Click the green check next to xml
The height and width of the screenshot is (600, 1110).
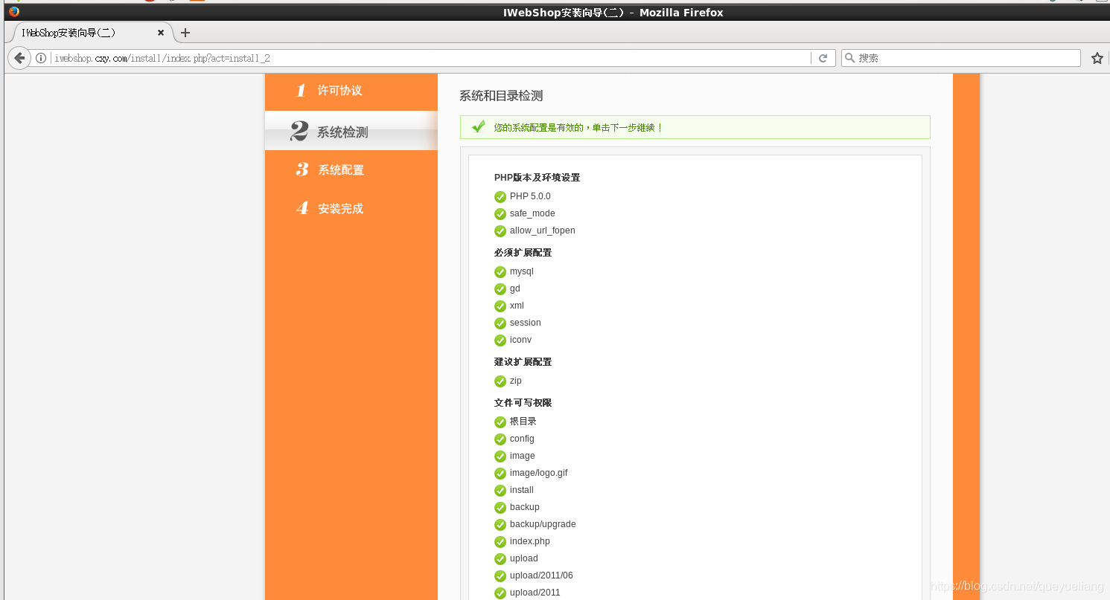tap(500, 306)
